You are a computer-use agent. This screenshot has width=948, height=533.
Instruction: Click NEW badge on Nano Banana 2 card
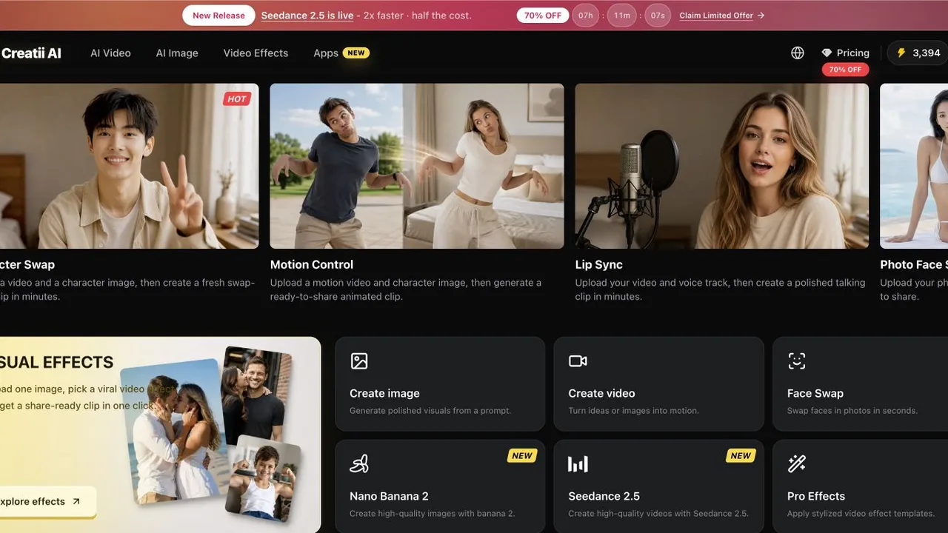522,456
